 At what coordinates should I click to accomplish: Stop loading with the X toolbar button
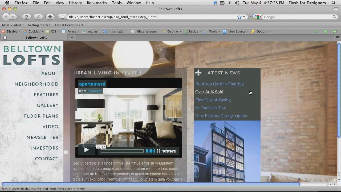(x=38, y=17)
